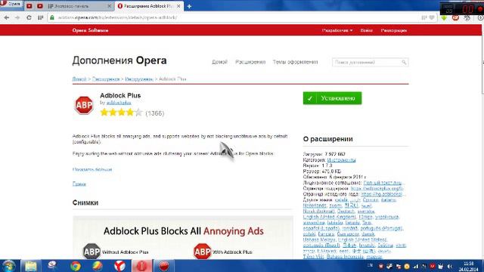The height and width of the screenshot is (272, 484).
Task: Go back with the back arrow
Action: tap(7, 18)
